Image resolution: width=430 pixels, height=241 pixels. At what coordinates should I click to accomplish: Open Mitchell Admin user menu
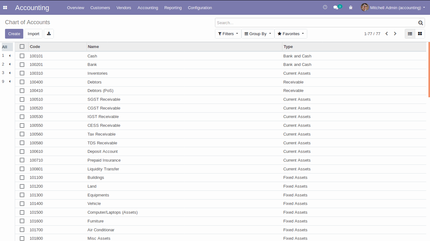click(x=393, y=8)
